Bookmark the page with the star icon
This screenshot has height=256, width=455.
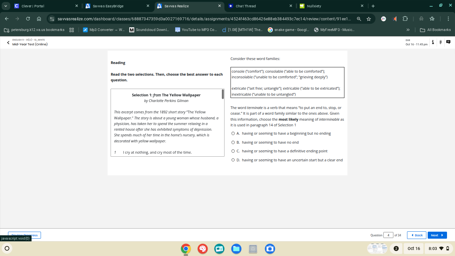tap(369, 19)
